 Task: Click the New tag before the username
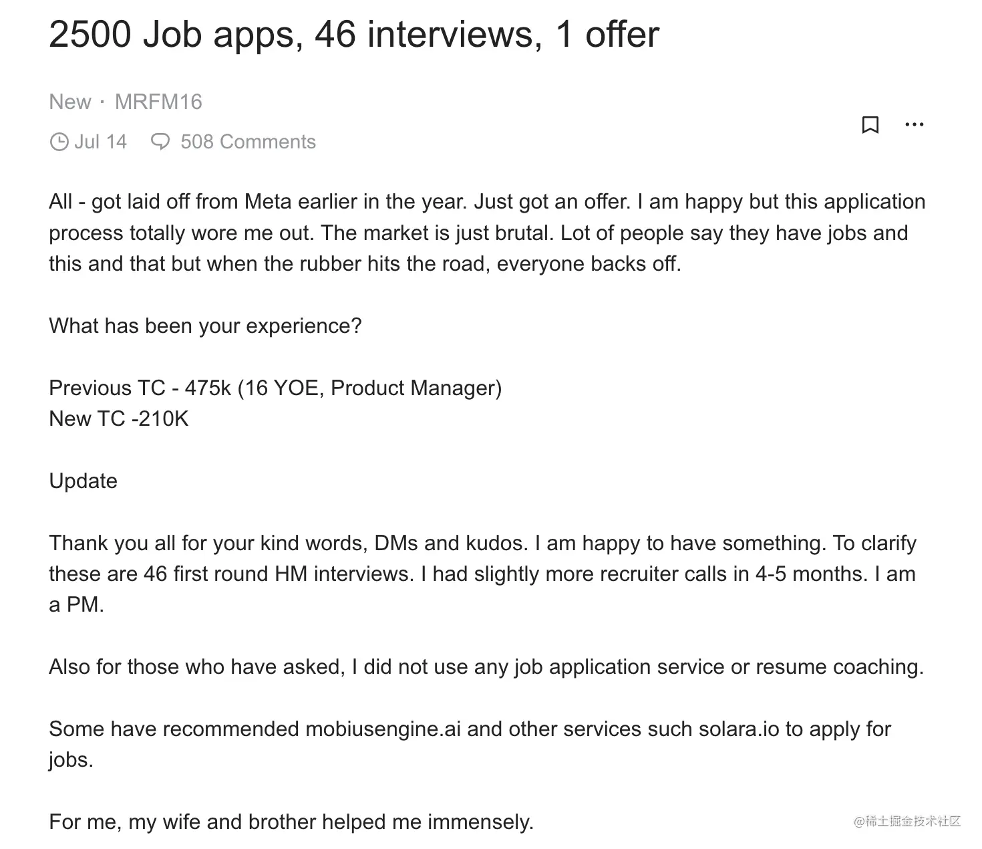point(69,102)
